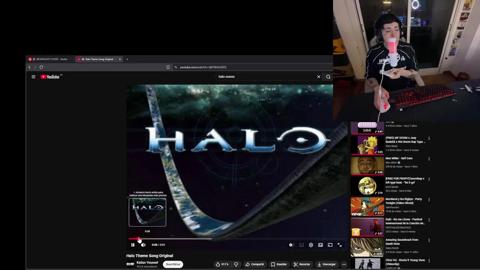Click the search magnifier button
The height and width of the screenshot is (270, 480).
(328, 77)
